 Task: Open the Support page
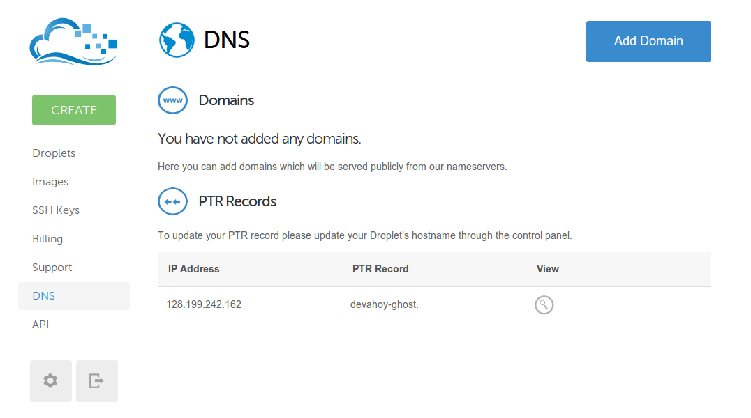52,268
